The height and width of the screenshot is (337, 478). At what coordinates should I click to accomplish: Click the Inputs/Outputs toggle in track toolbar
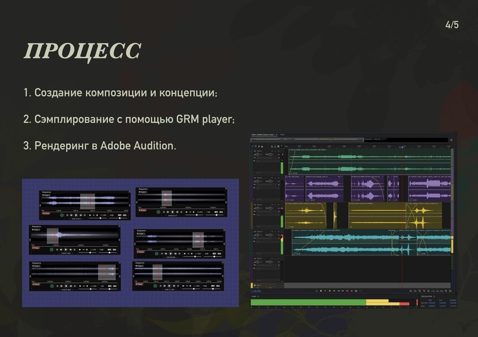(x=252, y=146)
